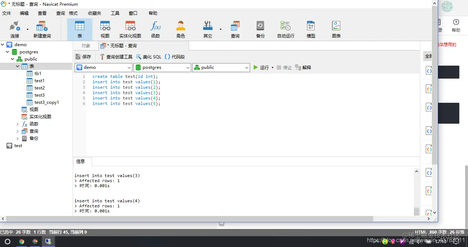
Task: Open the 收藏夹 favorites menu
Action: click(94, 13)
